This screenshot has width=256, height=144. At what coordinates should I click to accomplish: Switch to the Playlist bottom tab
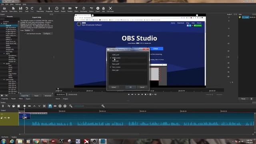(x=13, y=99)
